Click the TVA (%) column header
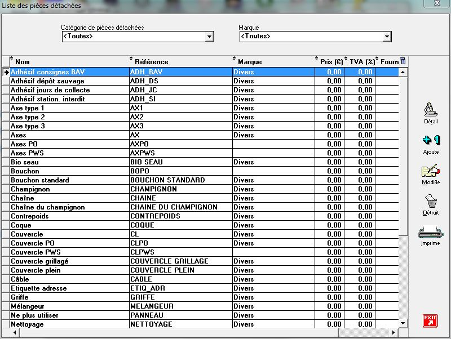 (360, 61)
